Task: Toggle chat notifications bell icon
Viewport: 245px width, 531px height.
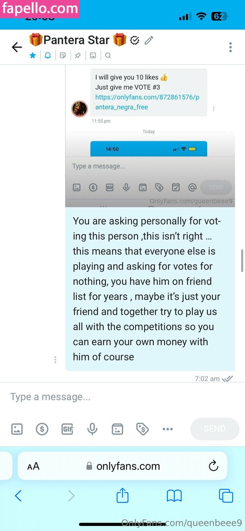Action: click(48, 56)
